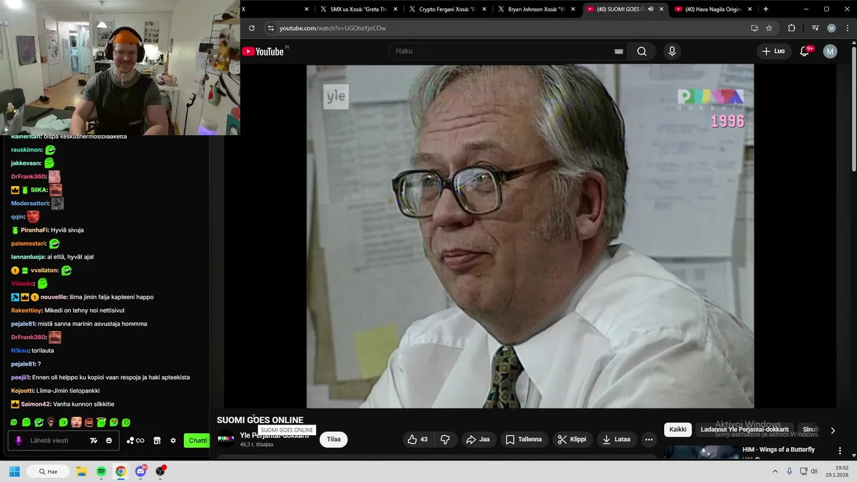The image size is (857, 482).
Task: Click the install/cast icon in the address bar
Action: coord(755,28)
